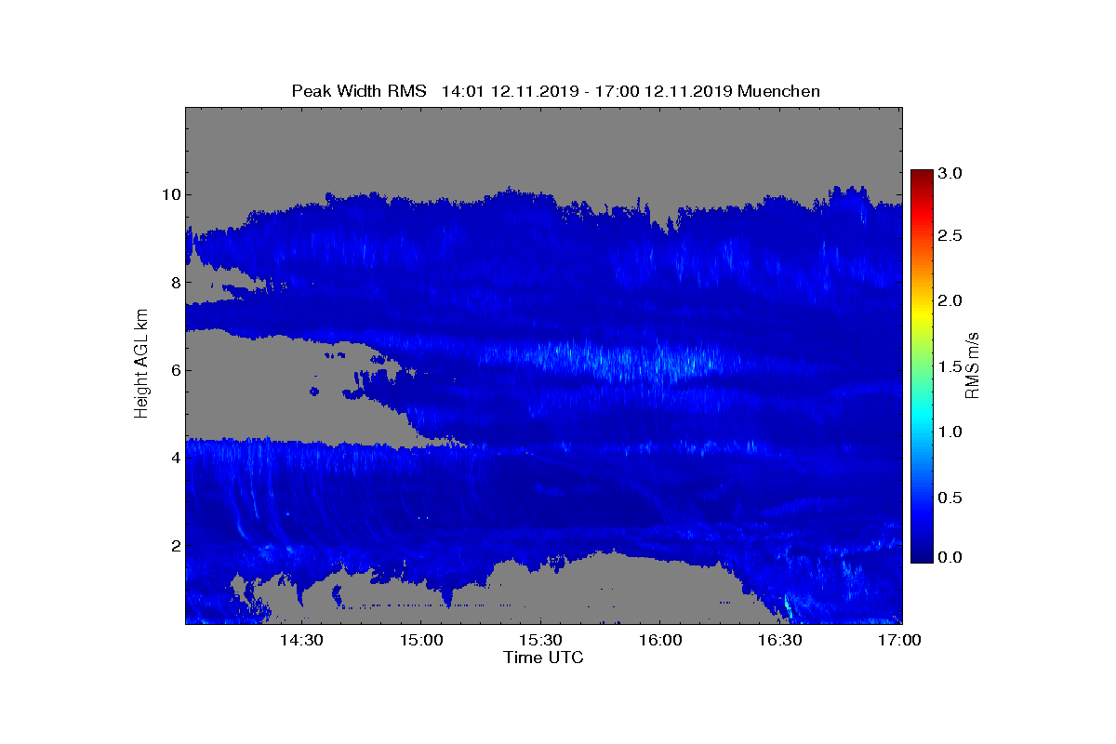
Task: Click the height label '2'
Action: (x=176, y=546)
